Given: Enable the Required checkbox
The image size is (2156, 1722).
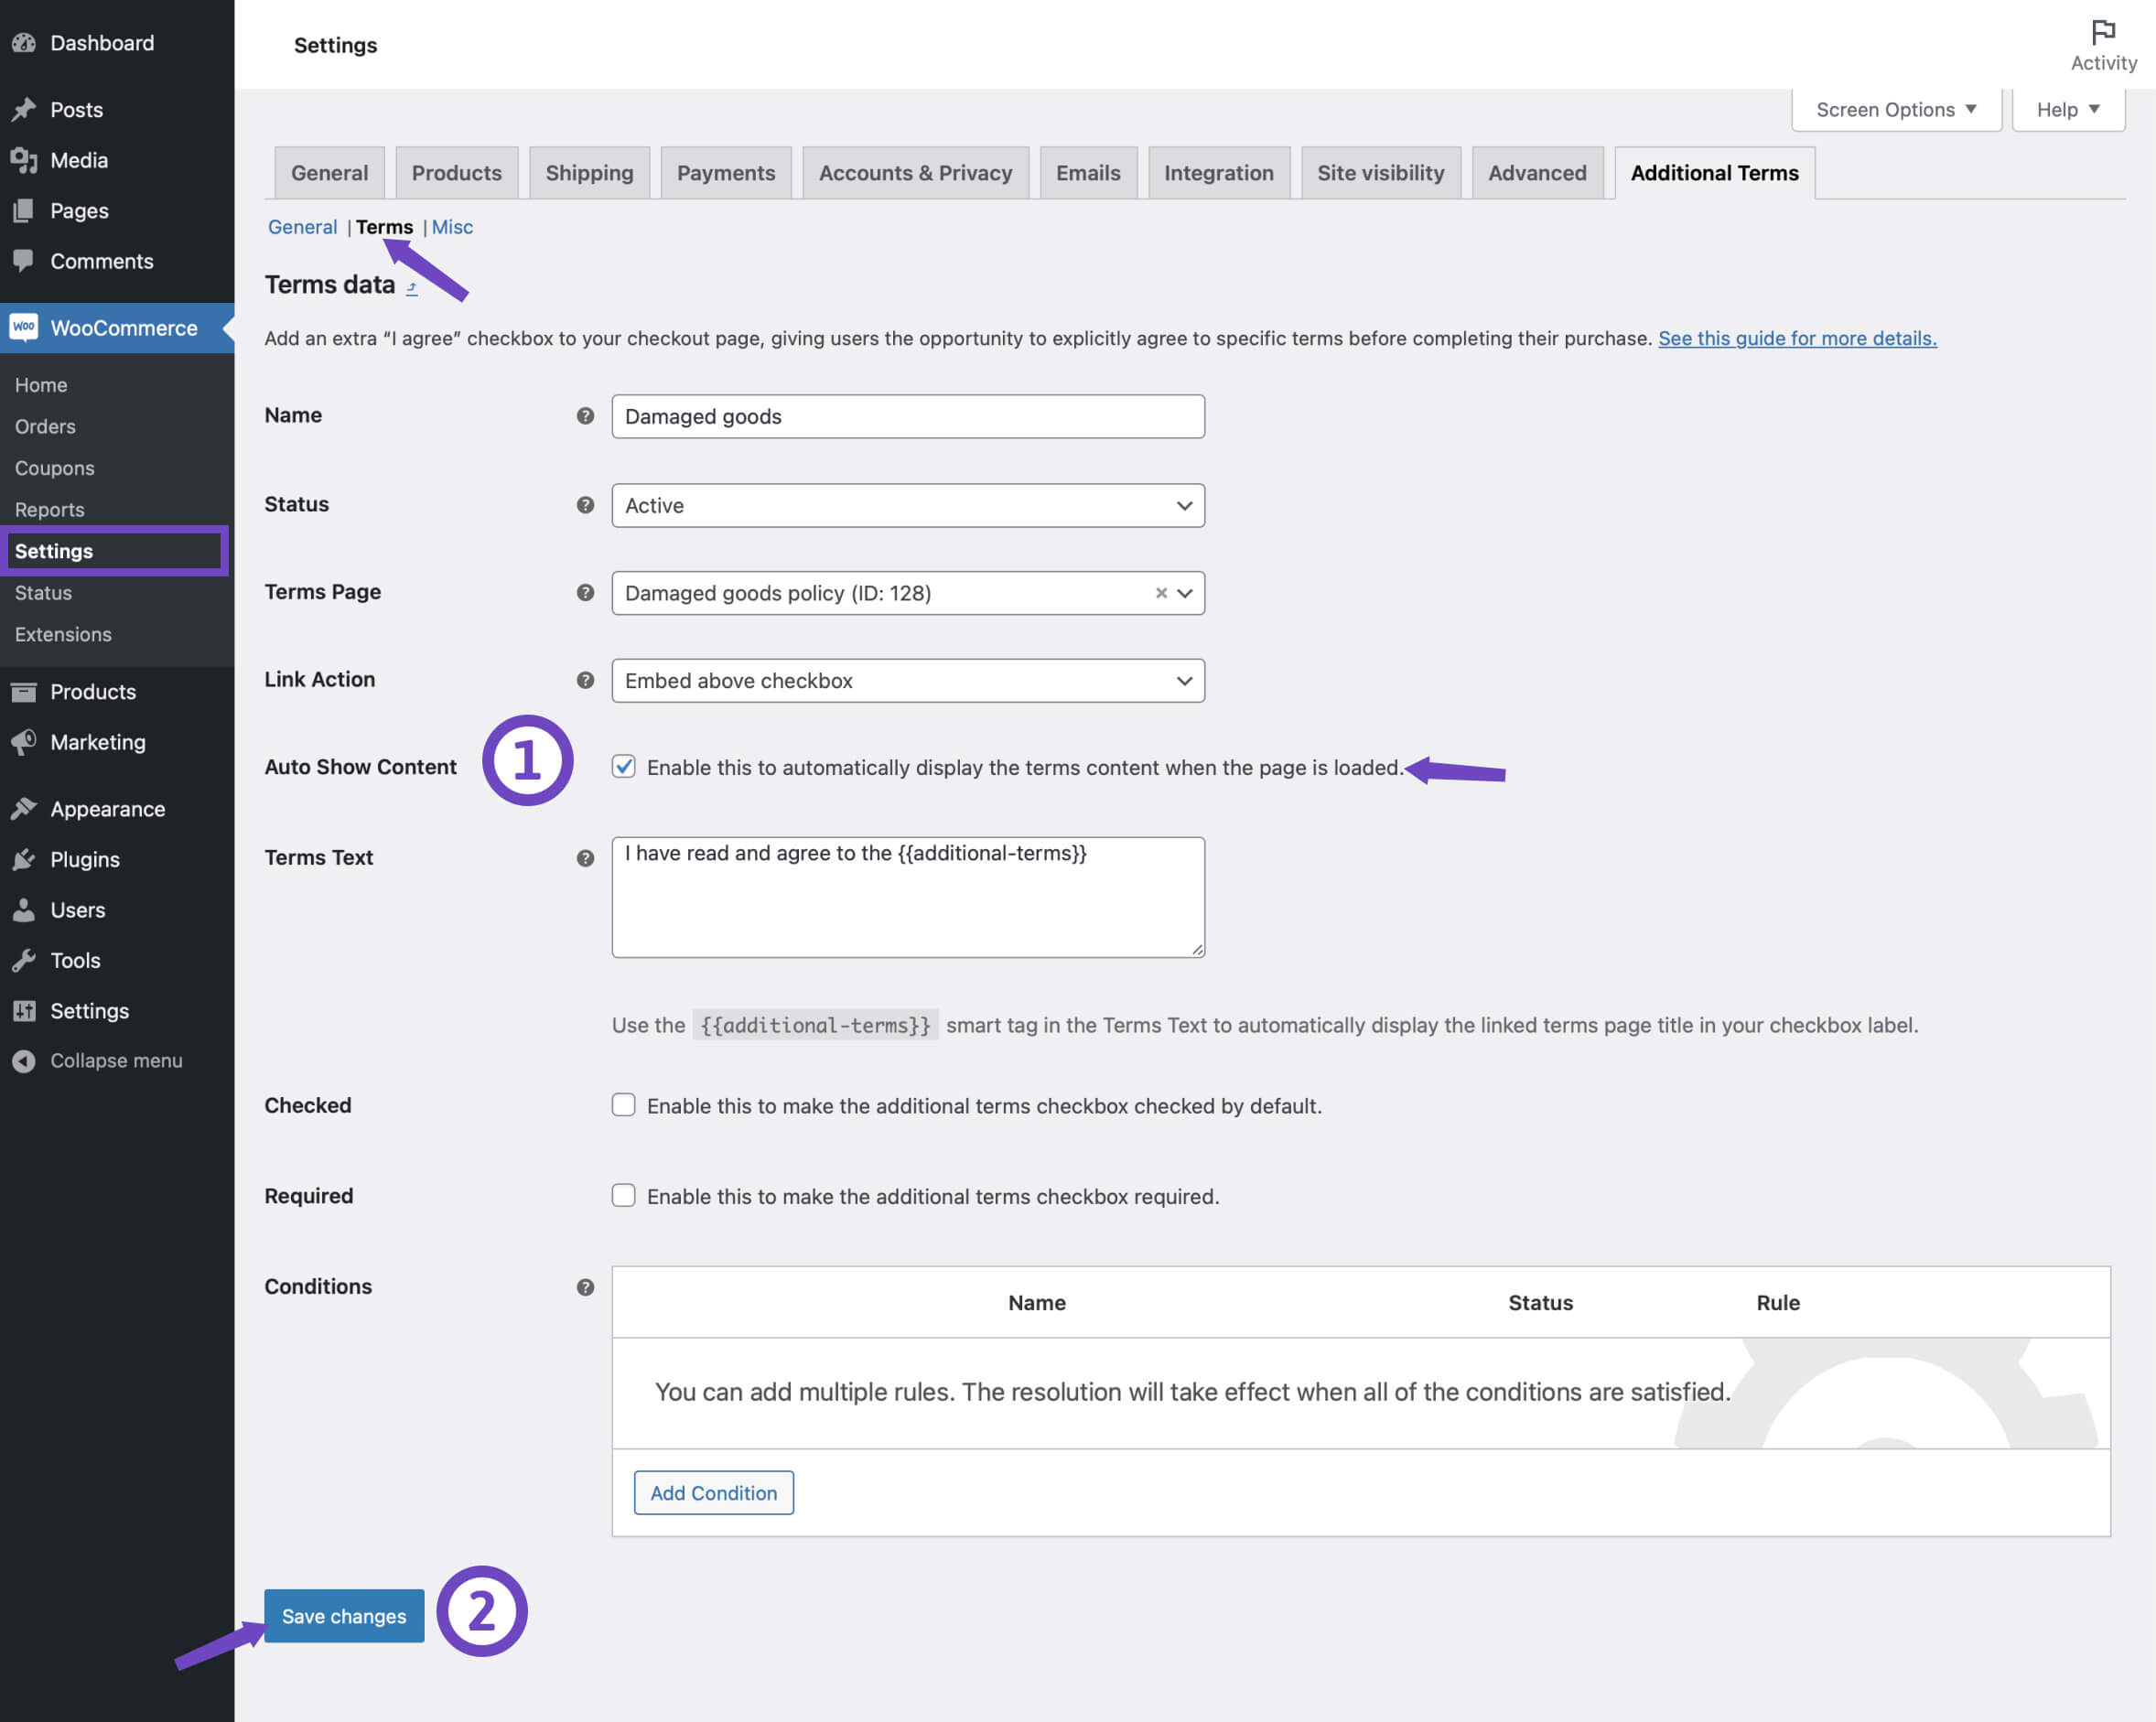Looking at the screenshot, I should click(x=623, y=1195).
